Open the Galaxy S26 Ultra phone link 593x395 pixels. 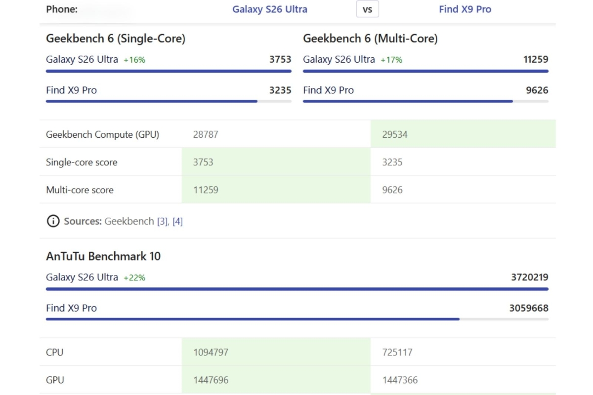click(x=270, y=9)
